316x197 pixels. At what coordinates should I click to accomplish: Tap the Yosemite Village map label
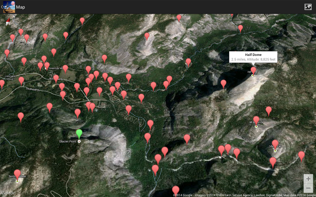pos(56,68)
